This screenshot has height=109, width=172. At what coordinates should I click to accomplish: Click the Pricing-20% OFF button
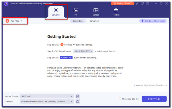click(x=122, y=3)
